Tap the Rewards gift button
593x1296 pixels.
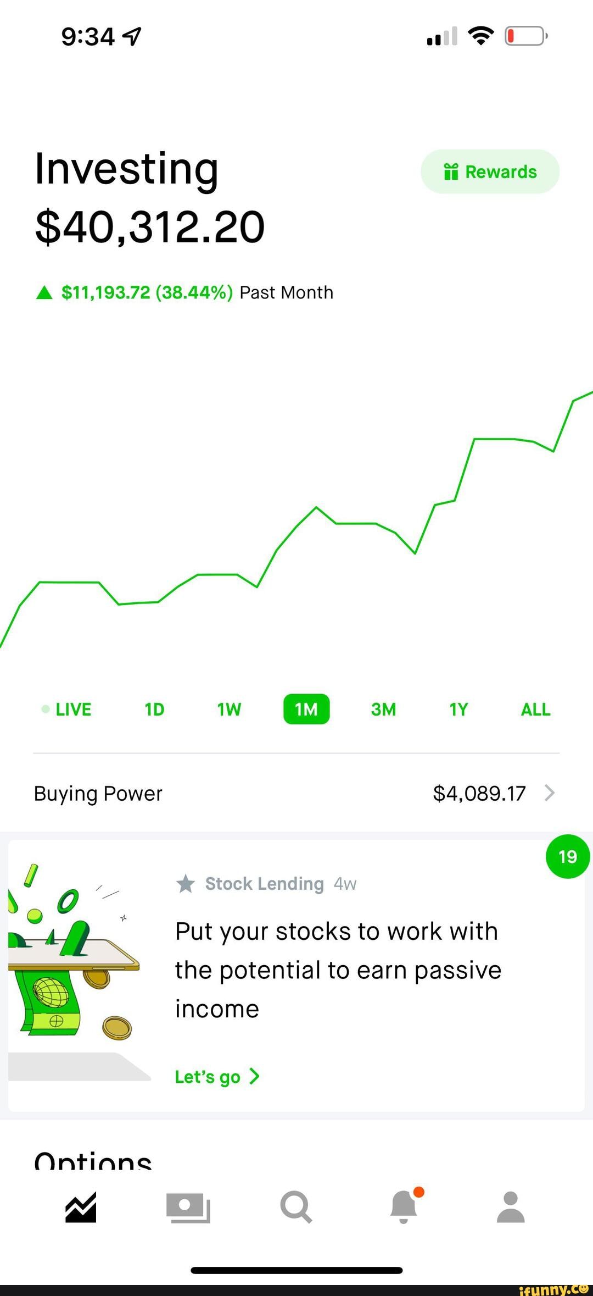point(490,171)
